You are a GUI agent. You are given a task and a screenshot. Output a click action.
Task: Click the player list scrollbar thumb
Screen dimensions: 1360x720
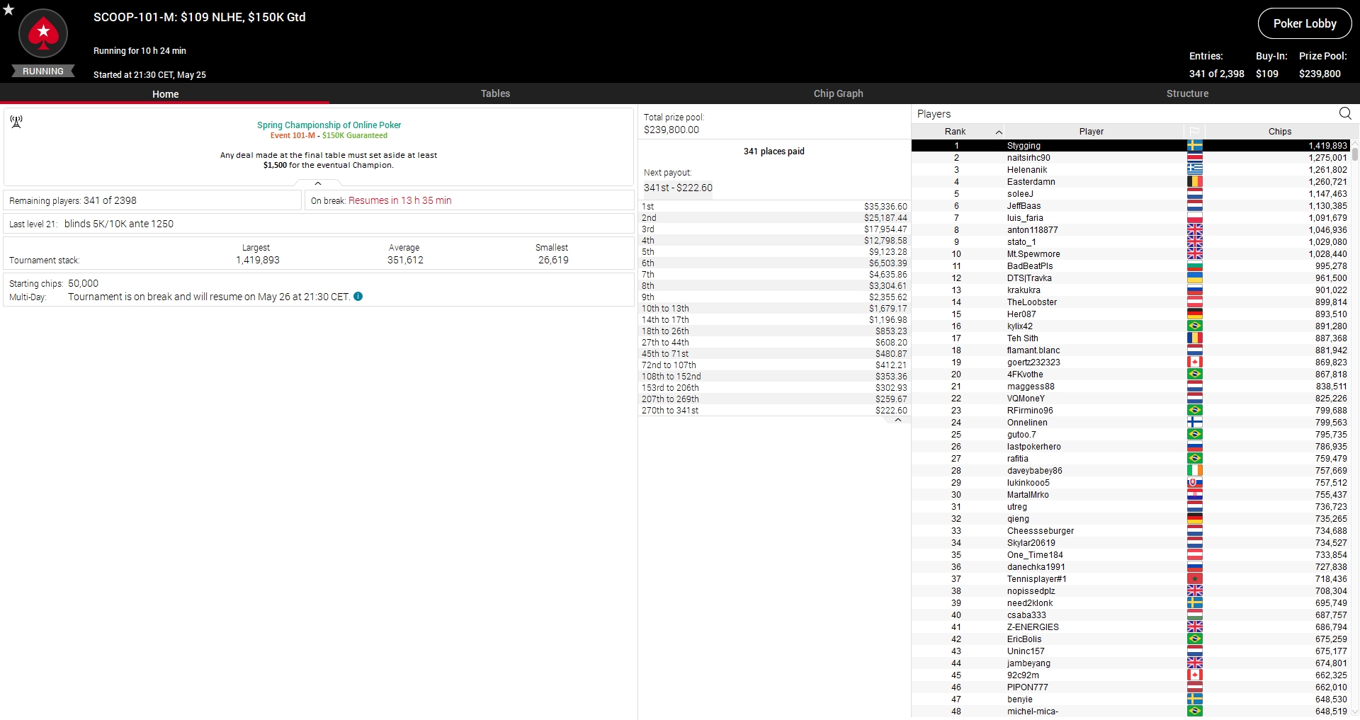click(x=1355, y=154)
